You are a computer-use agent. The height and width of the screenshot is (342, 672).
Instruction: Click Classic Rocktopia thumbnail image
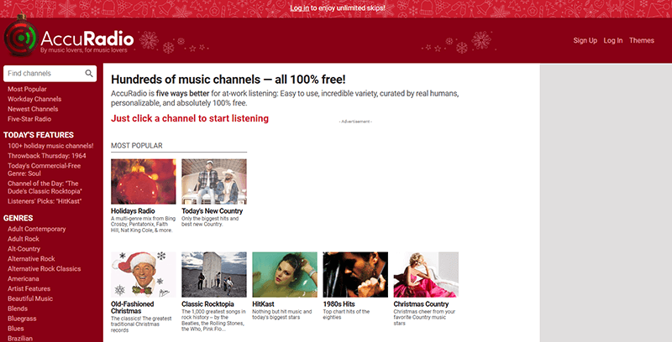point(214,274)
